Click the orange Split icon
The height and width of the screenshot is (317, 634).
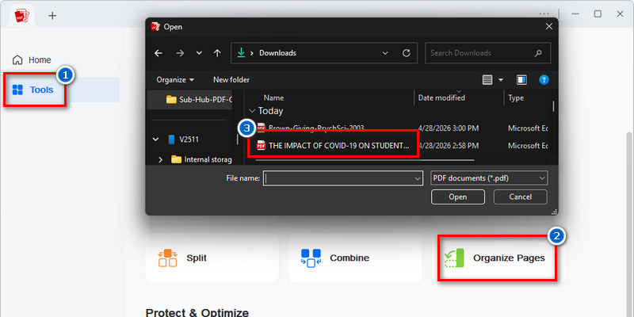coord(167,258)
